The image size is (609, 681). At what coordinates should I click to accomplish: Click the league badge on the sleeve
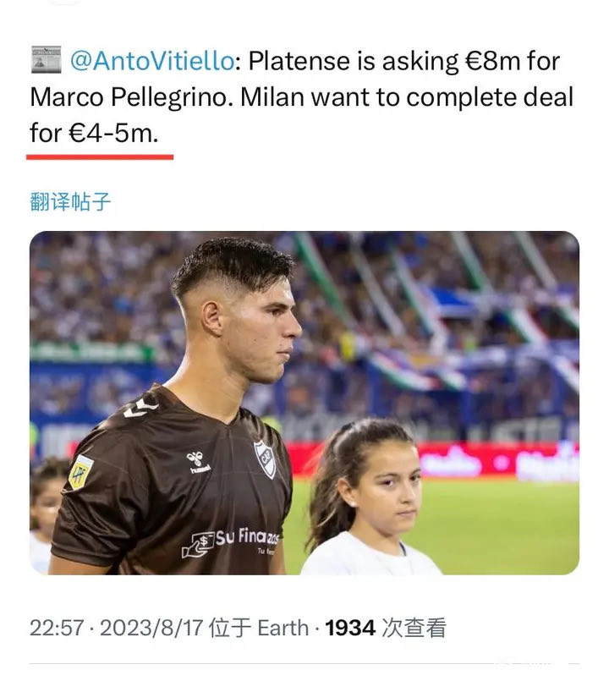click(81, 470)
